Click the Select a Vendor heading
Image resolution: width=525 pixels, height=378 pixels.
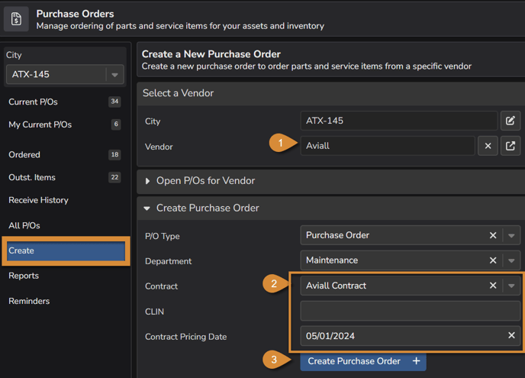178,93
